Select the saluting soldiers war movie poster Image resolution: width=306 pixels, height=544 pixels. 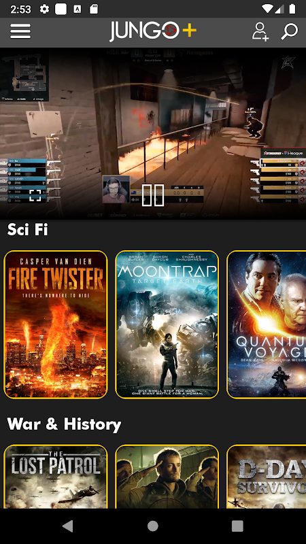coord(167,477)
